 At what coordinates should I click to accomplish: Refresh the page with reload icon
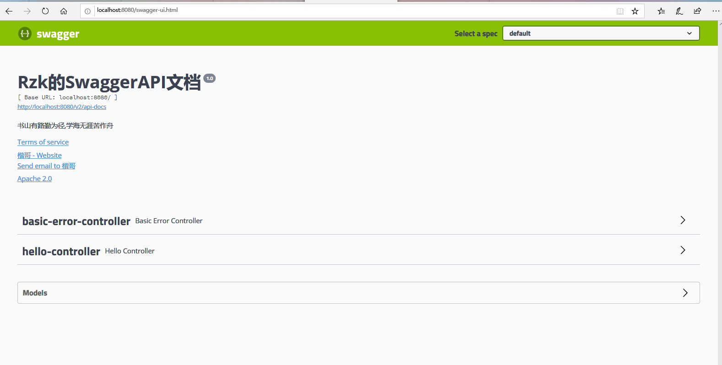point(45,11)
